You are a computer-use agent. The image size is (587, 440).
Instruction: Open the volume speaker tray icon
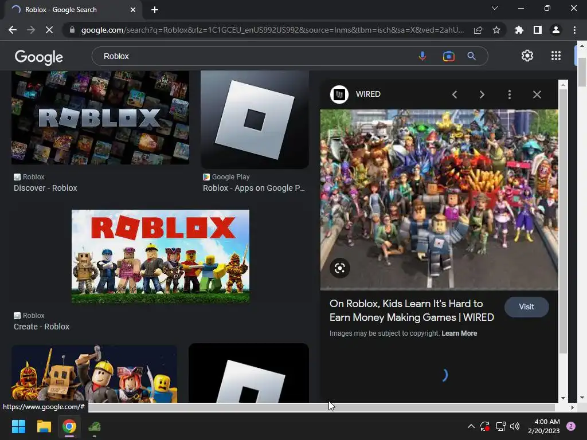(515, 426)
